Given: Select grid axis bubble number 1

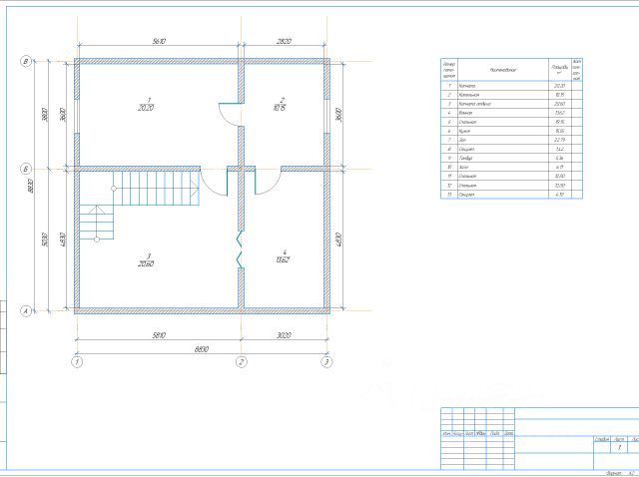Looking at the screenshot, I should [76, 362].
